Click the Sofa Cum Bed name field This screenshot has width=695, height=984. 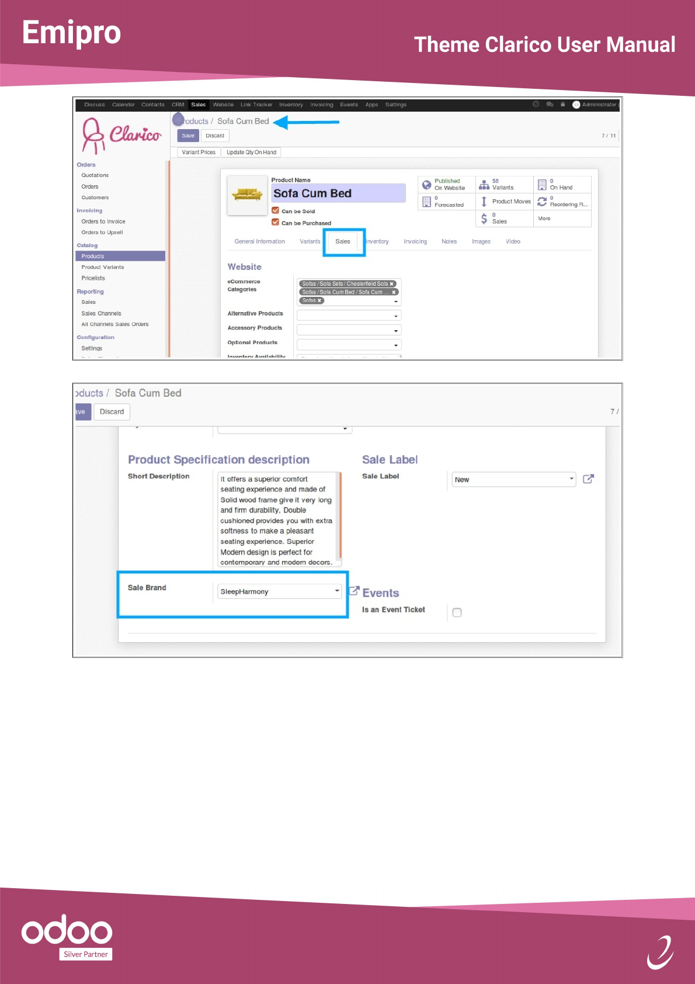tap(339, 193)
